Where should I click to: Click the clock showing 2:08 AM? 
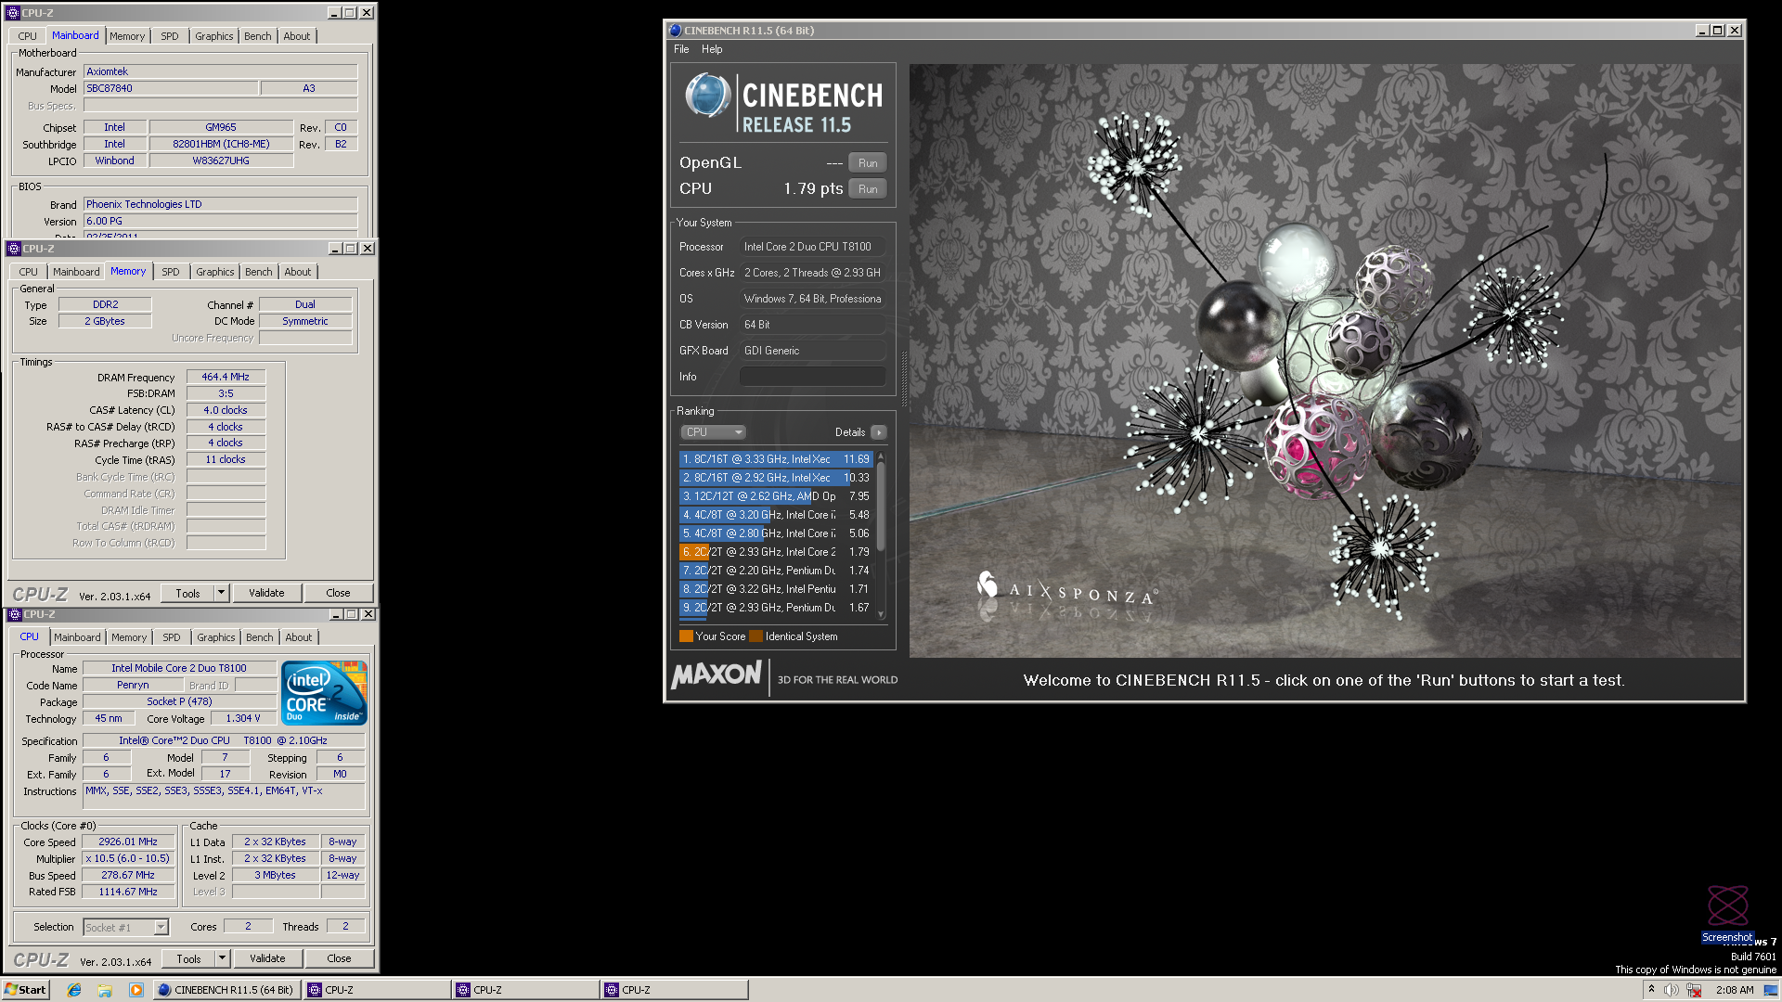[x=1735, y=990]
